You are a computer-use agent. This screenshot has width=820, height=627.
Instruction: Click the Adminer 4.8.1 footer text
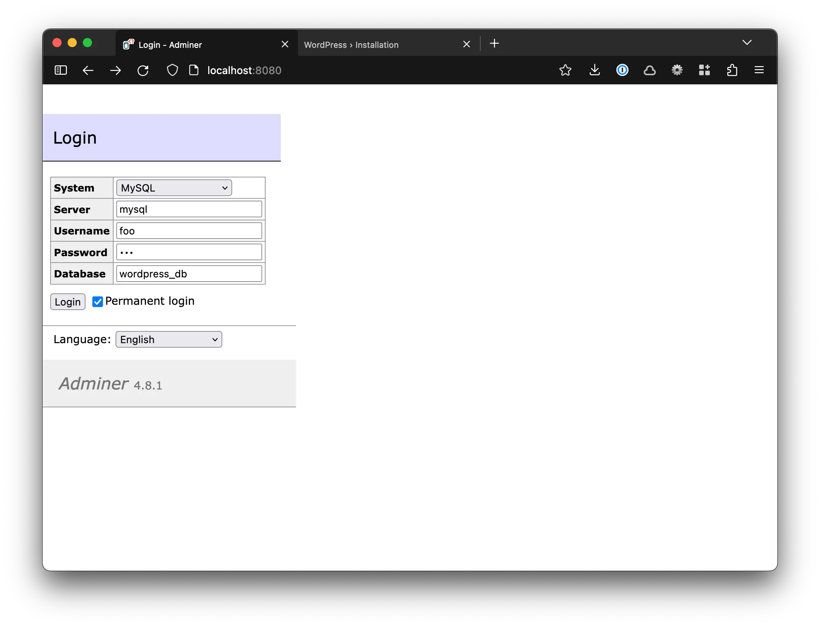(x=111, y=384)
